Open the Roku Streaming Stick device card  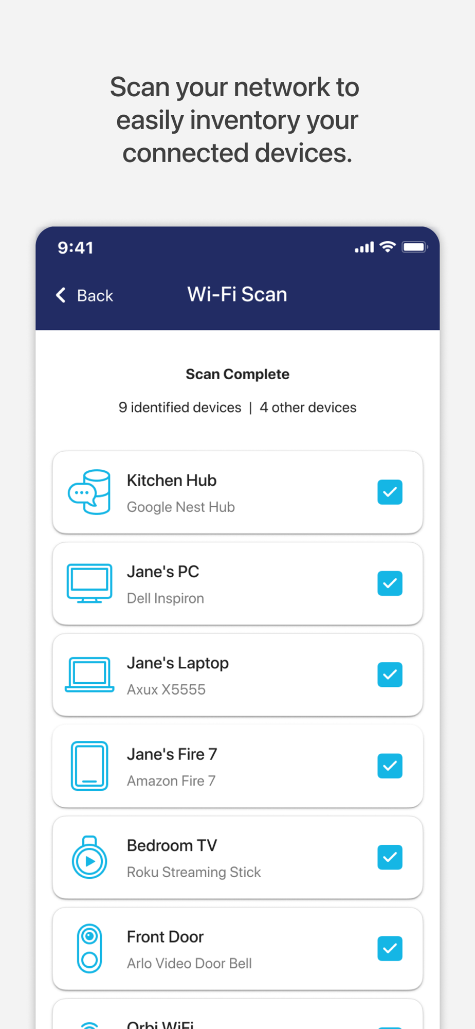238,857
